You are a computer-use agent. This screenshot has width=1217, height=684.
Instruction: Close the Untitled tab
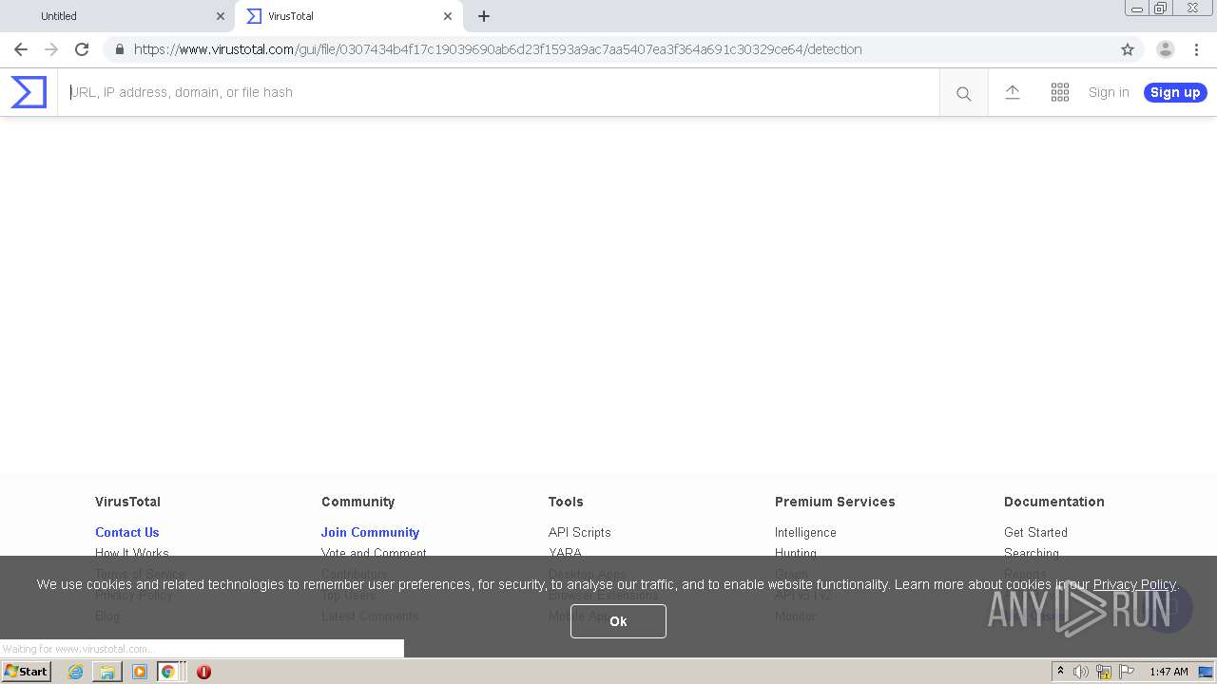(221, 16)
